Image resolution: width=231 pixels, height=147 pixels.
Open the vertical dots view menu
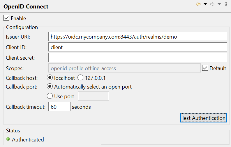pos(226,4)
